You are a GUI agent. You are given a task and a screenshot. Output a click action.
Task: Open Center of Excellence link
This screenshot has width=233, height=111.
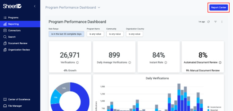pyautogui.click(x=20, y=99)
